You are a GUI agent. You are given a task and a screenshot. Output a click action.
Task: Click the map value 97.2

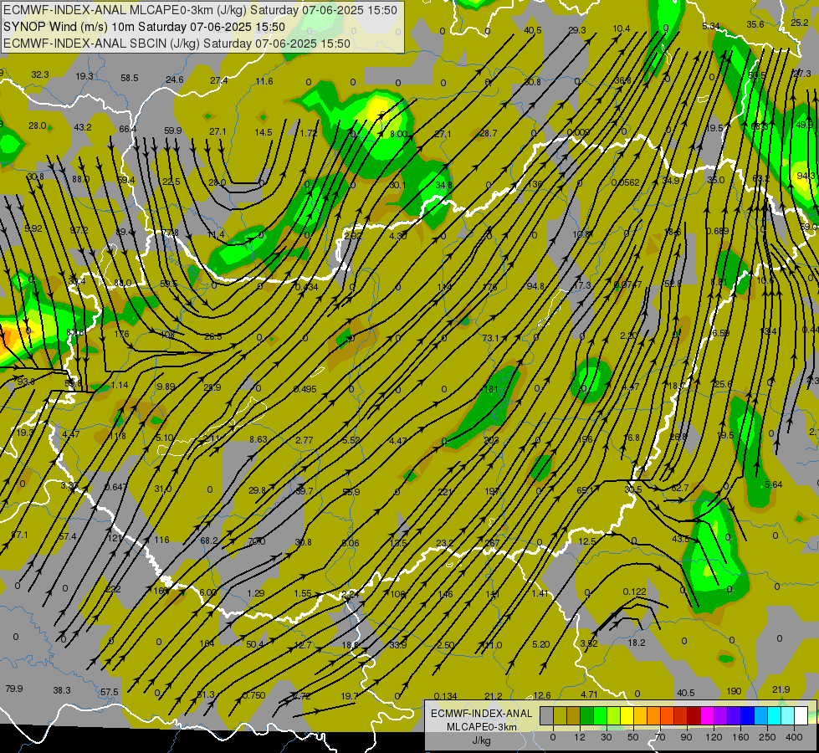coord(79,230)
